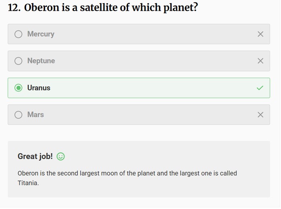Click the Mars answer label text
The width and height of the screenshot is (281, 209).
click(35, 115)
